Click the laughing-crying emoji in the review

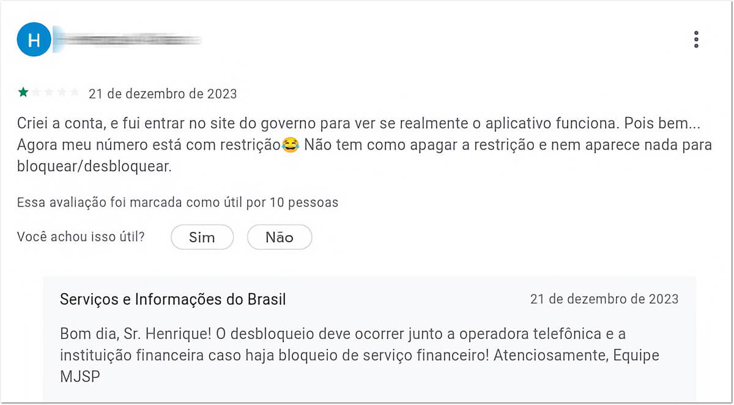291,145
